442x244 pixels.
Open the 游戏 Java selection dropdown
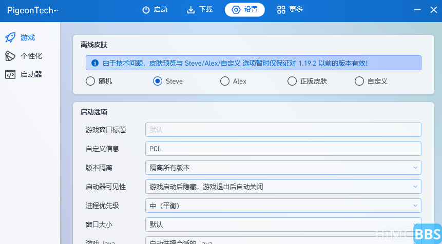pyautogui.click(x=283, y=240)
